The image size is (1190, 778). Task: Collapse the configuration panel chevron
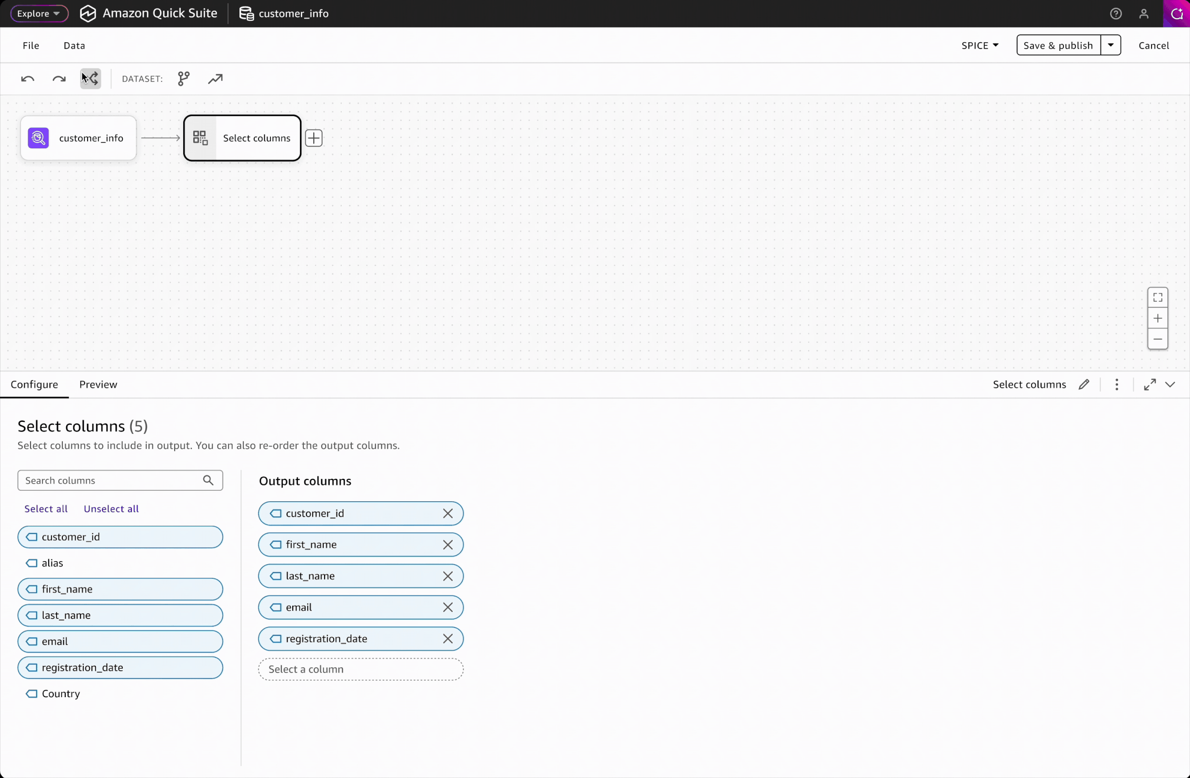coord(1170,385)
